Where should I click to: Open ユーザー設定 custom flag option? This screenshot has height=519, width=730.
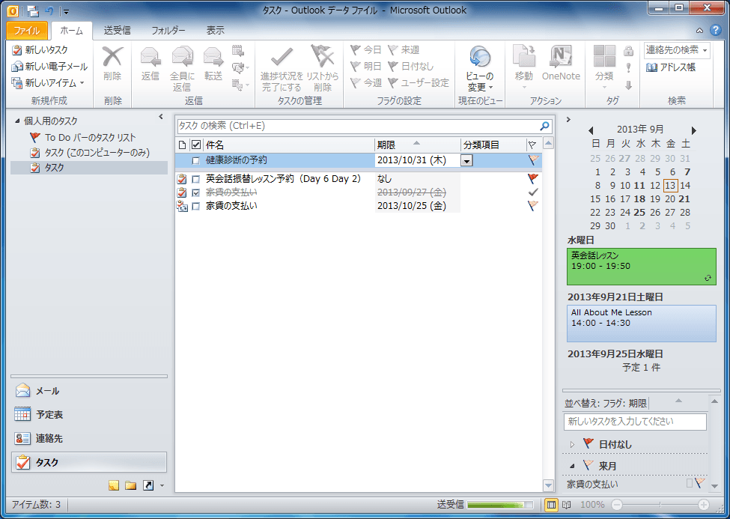tap(418, 83)
